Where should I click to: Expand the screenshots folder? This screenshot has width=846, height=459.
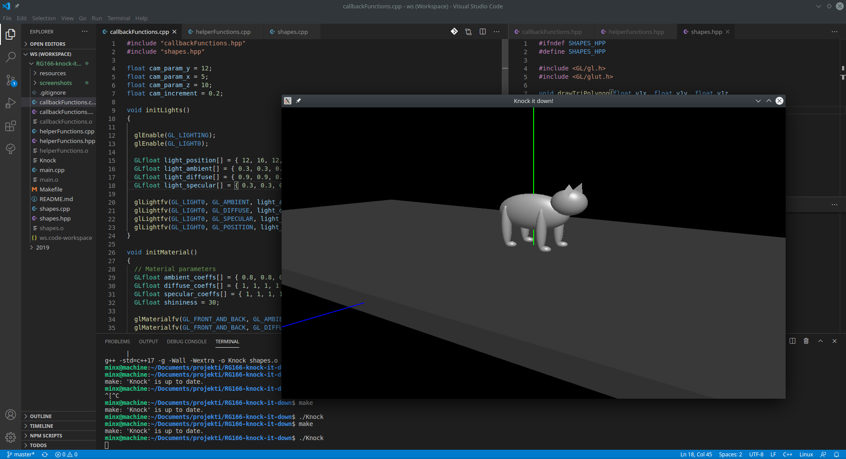point(59,83)
